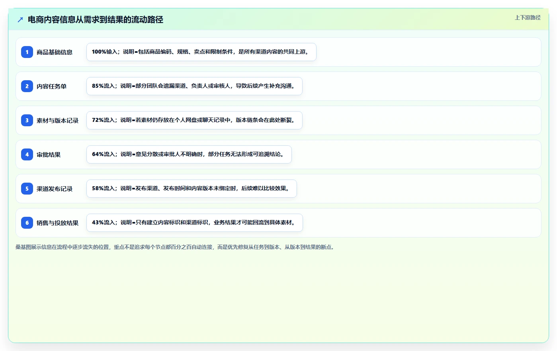Select step badge number 3
The image size is (557, 351).
tap(27, 120)
